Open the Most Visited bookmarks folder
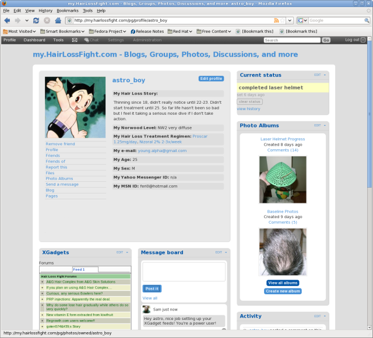The height and width of the screenshot is (338, 373). point(19,31)
